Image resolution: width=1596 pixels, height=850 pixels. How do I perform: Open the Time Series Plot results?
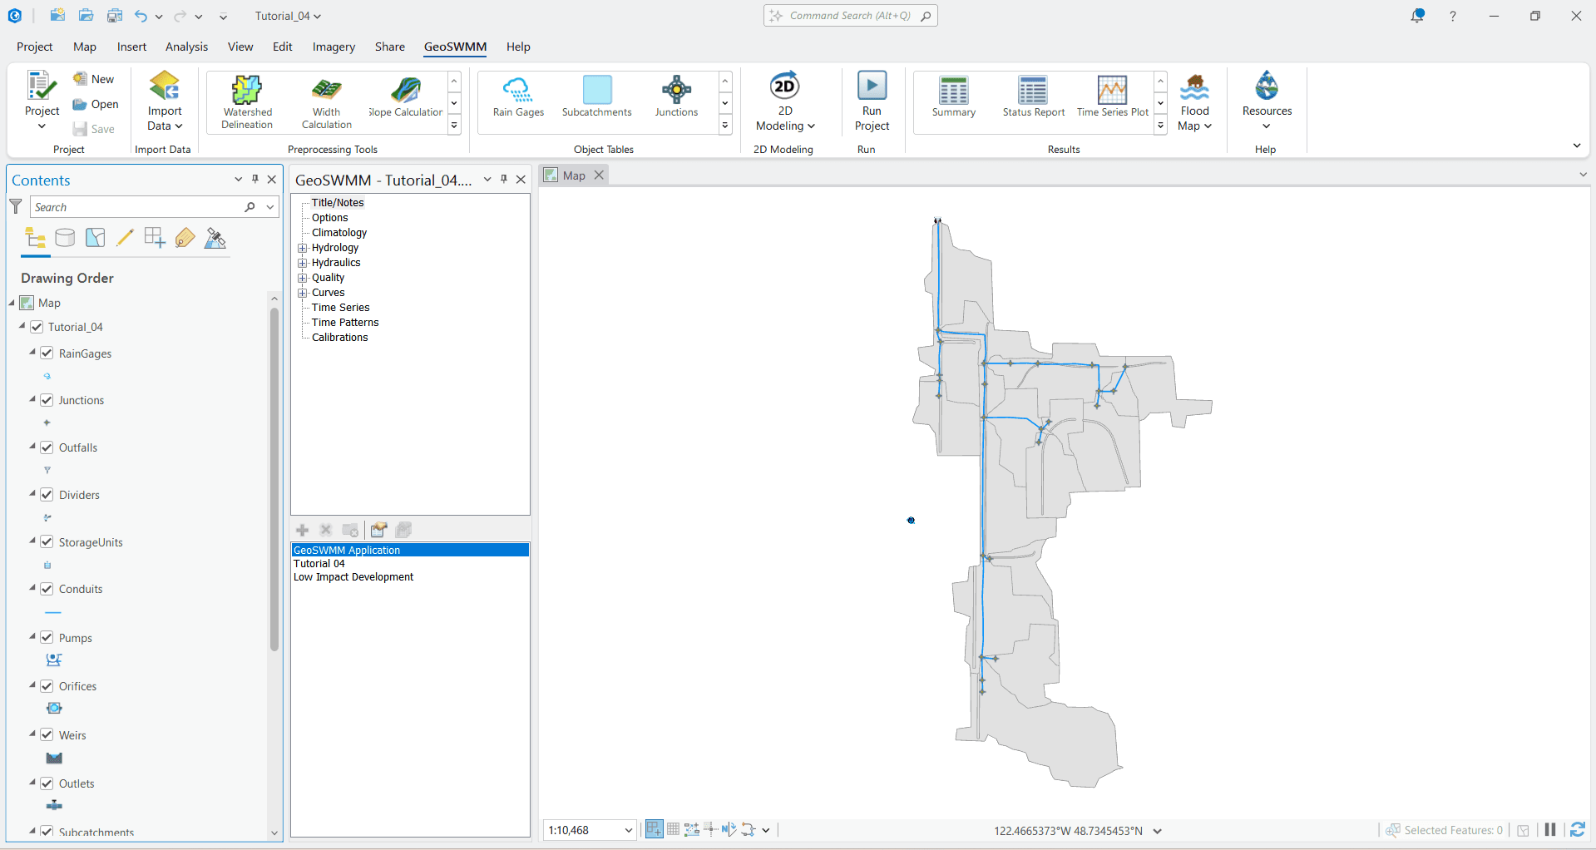point(1112,97)
